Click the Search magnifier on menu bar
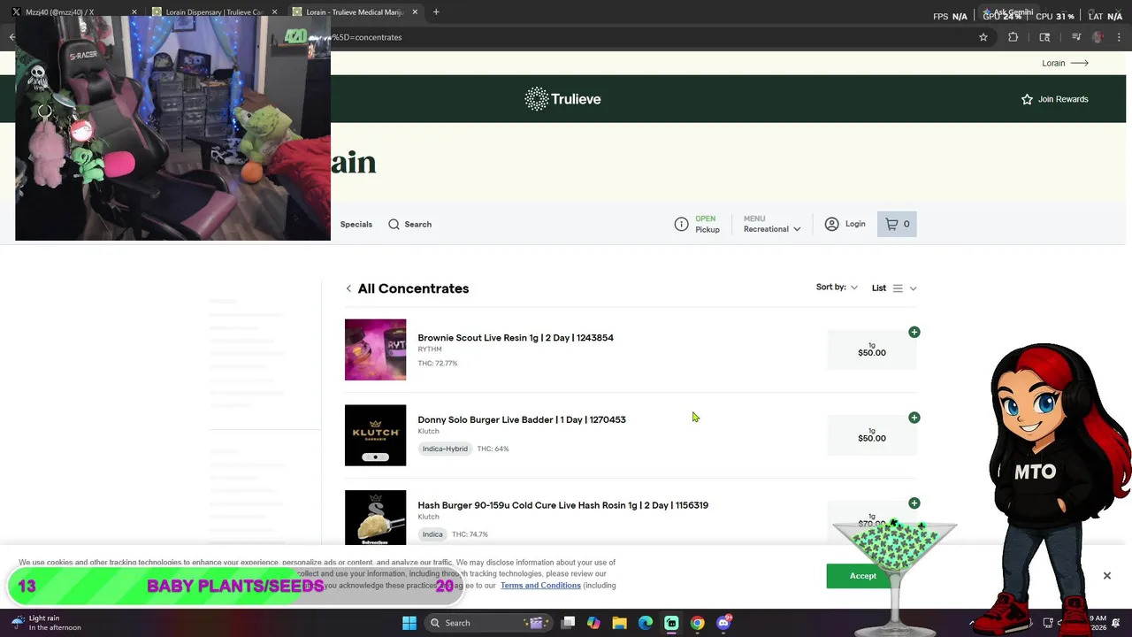Screen dimensions: 1132x637 coord(394,224)
